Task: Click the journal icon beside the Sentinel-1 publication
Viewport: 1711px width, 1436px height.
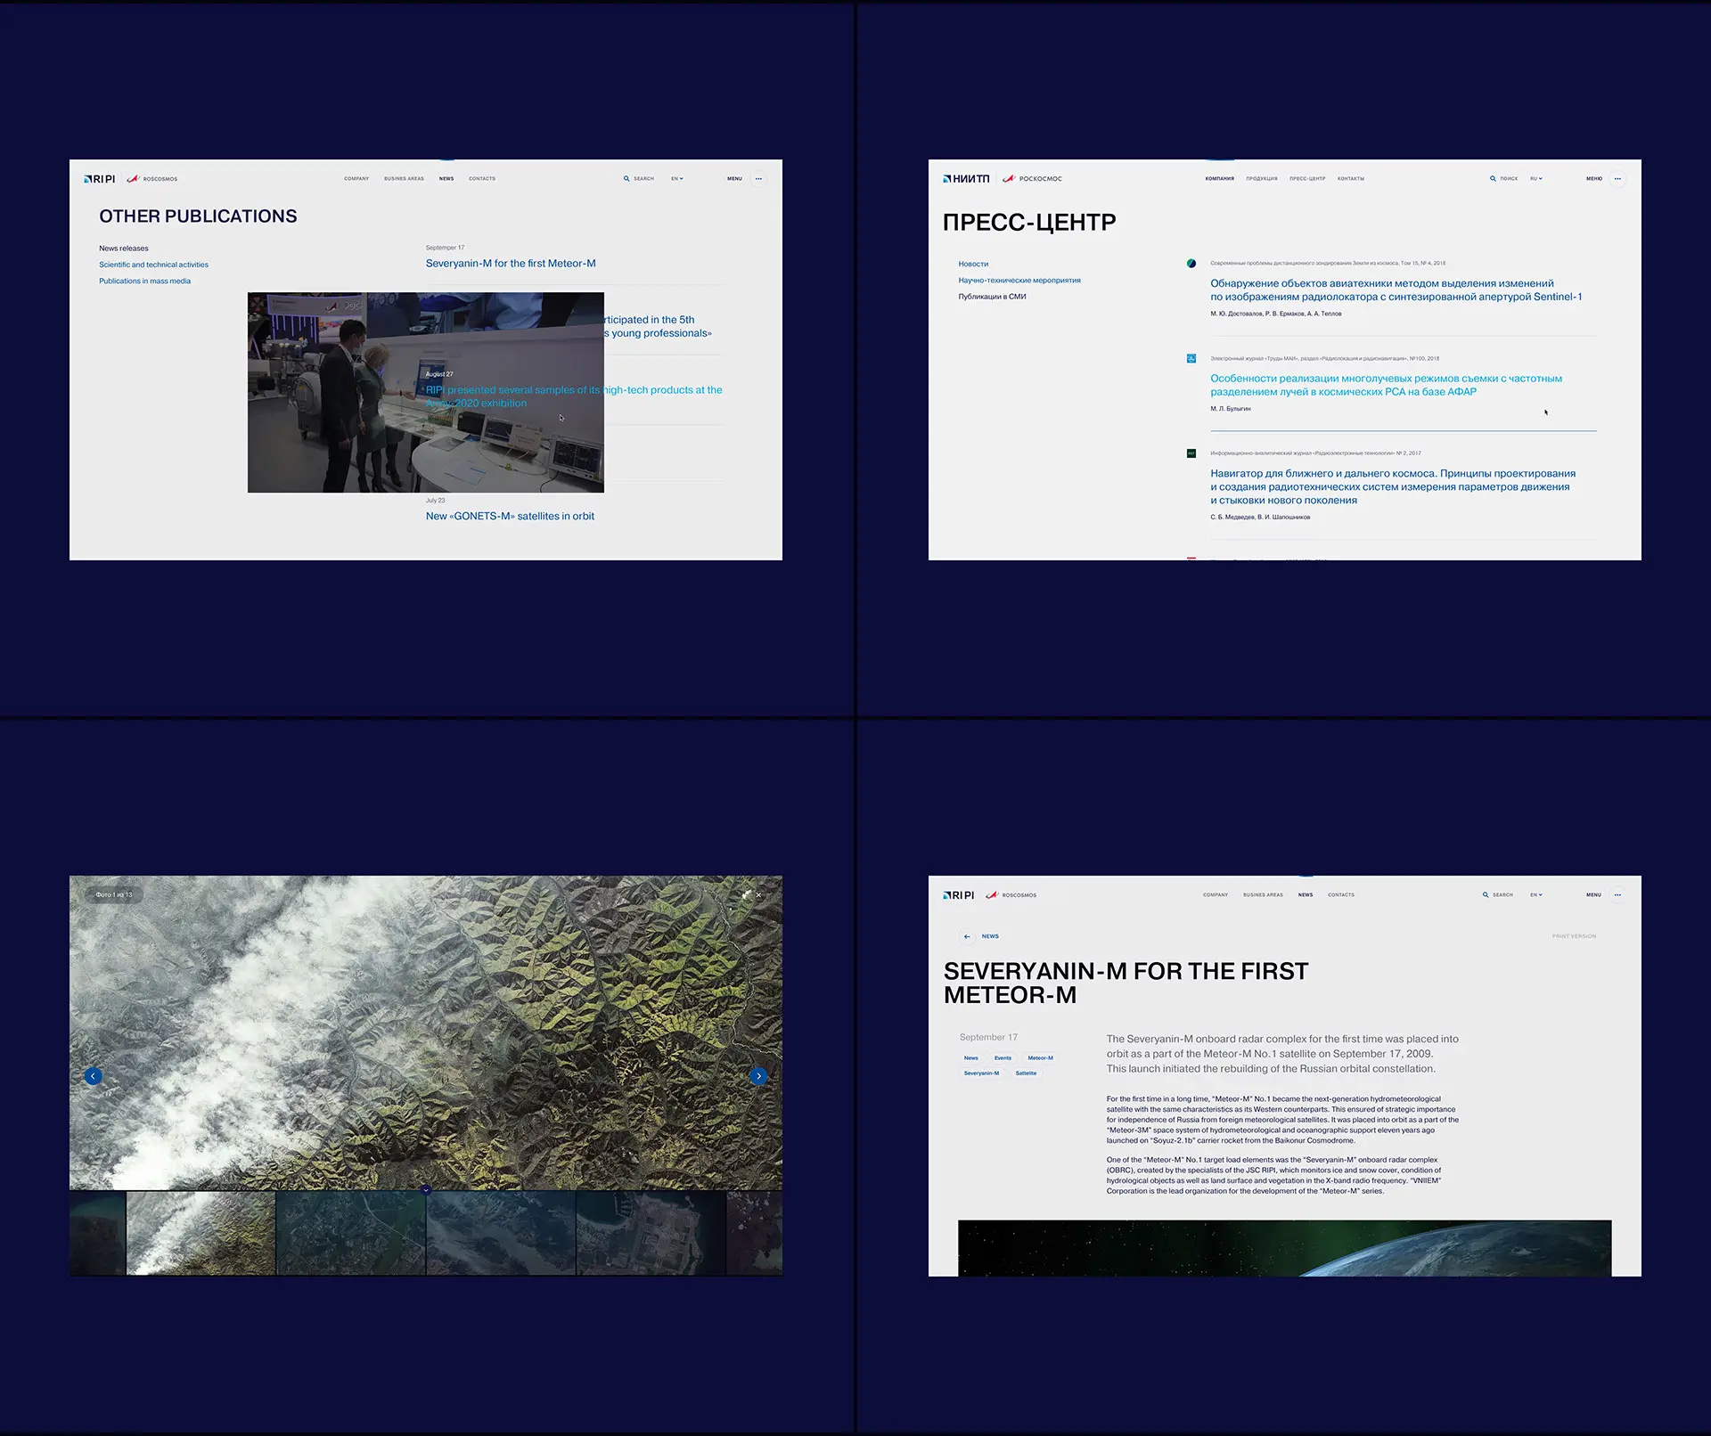Action: point(1191,264)
